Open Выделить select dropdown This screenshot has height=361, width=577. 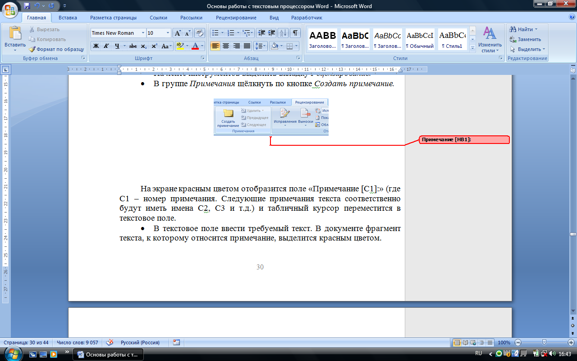tap(528, 49)
